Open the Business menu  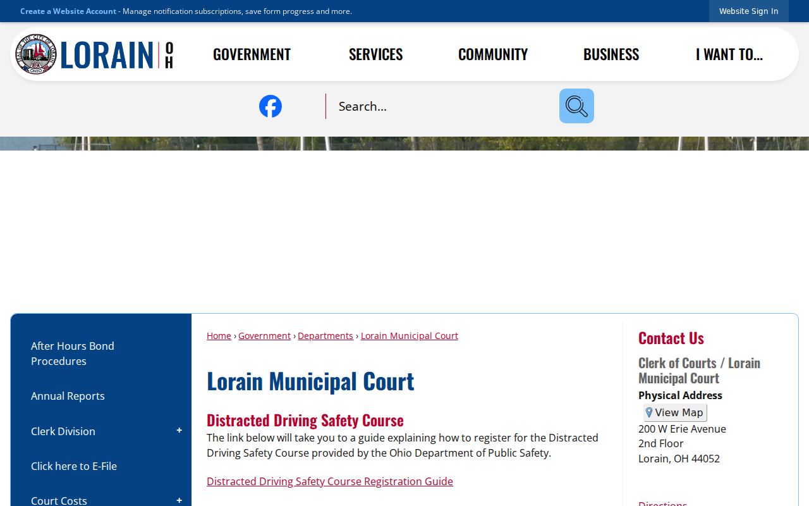(x=611, y=54)
